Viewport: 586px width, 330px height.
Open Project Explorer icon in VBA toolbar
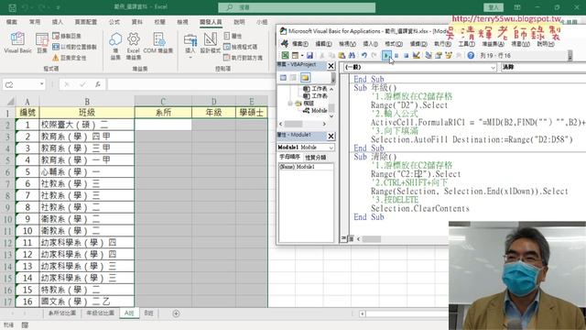pos(429,55)
